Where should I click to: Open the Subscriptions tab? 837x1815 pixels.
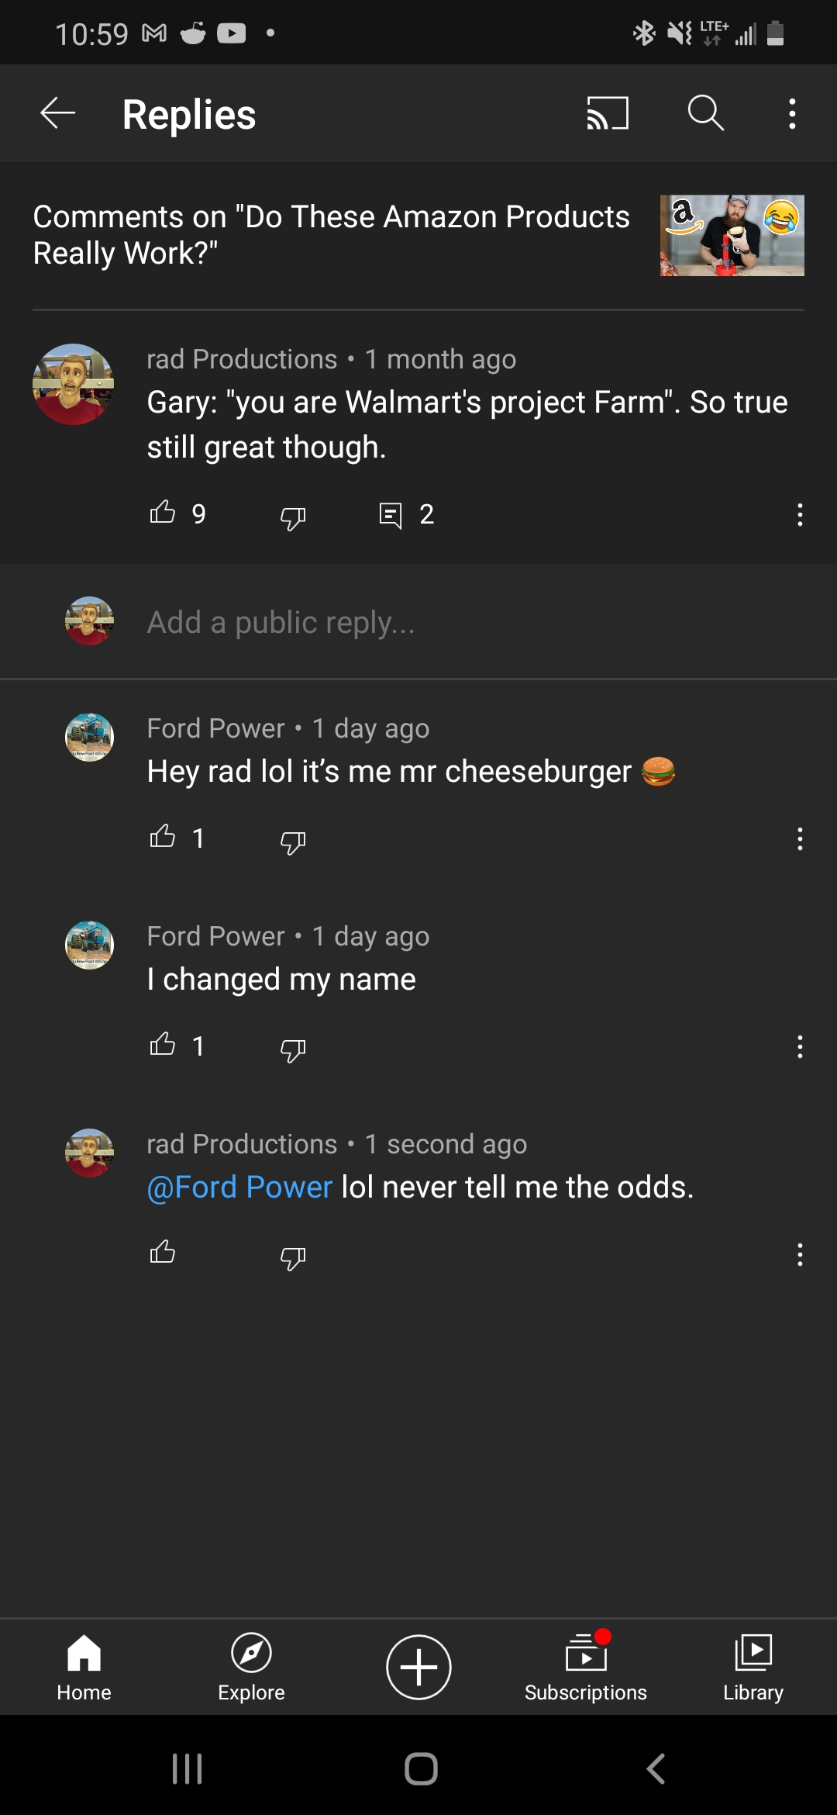[586, 1667]
